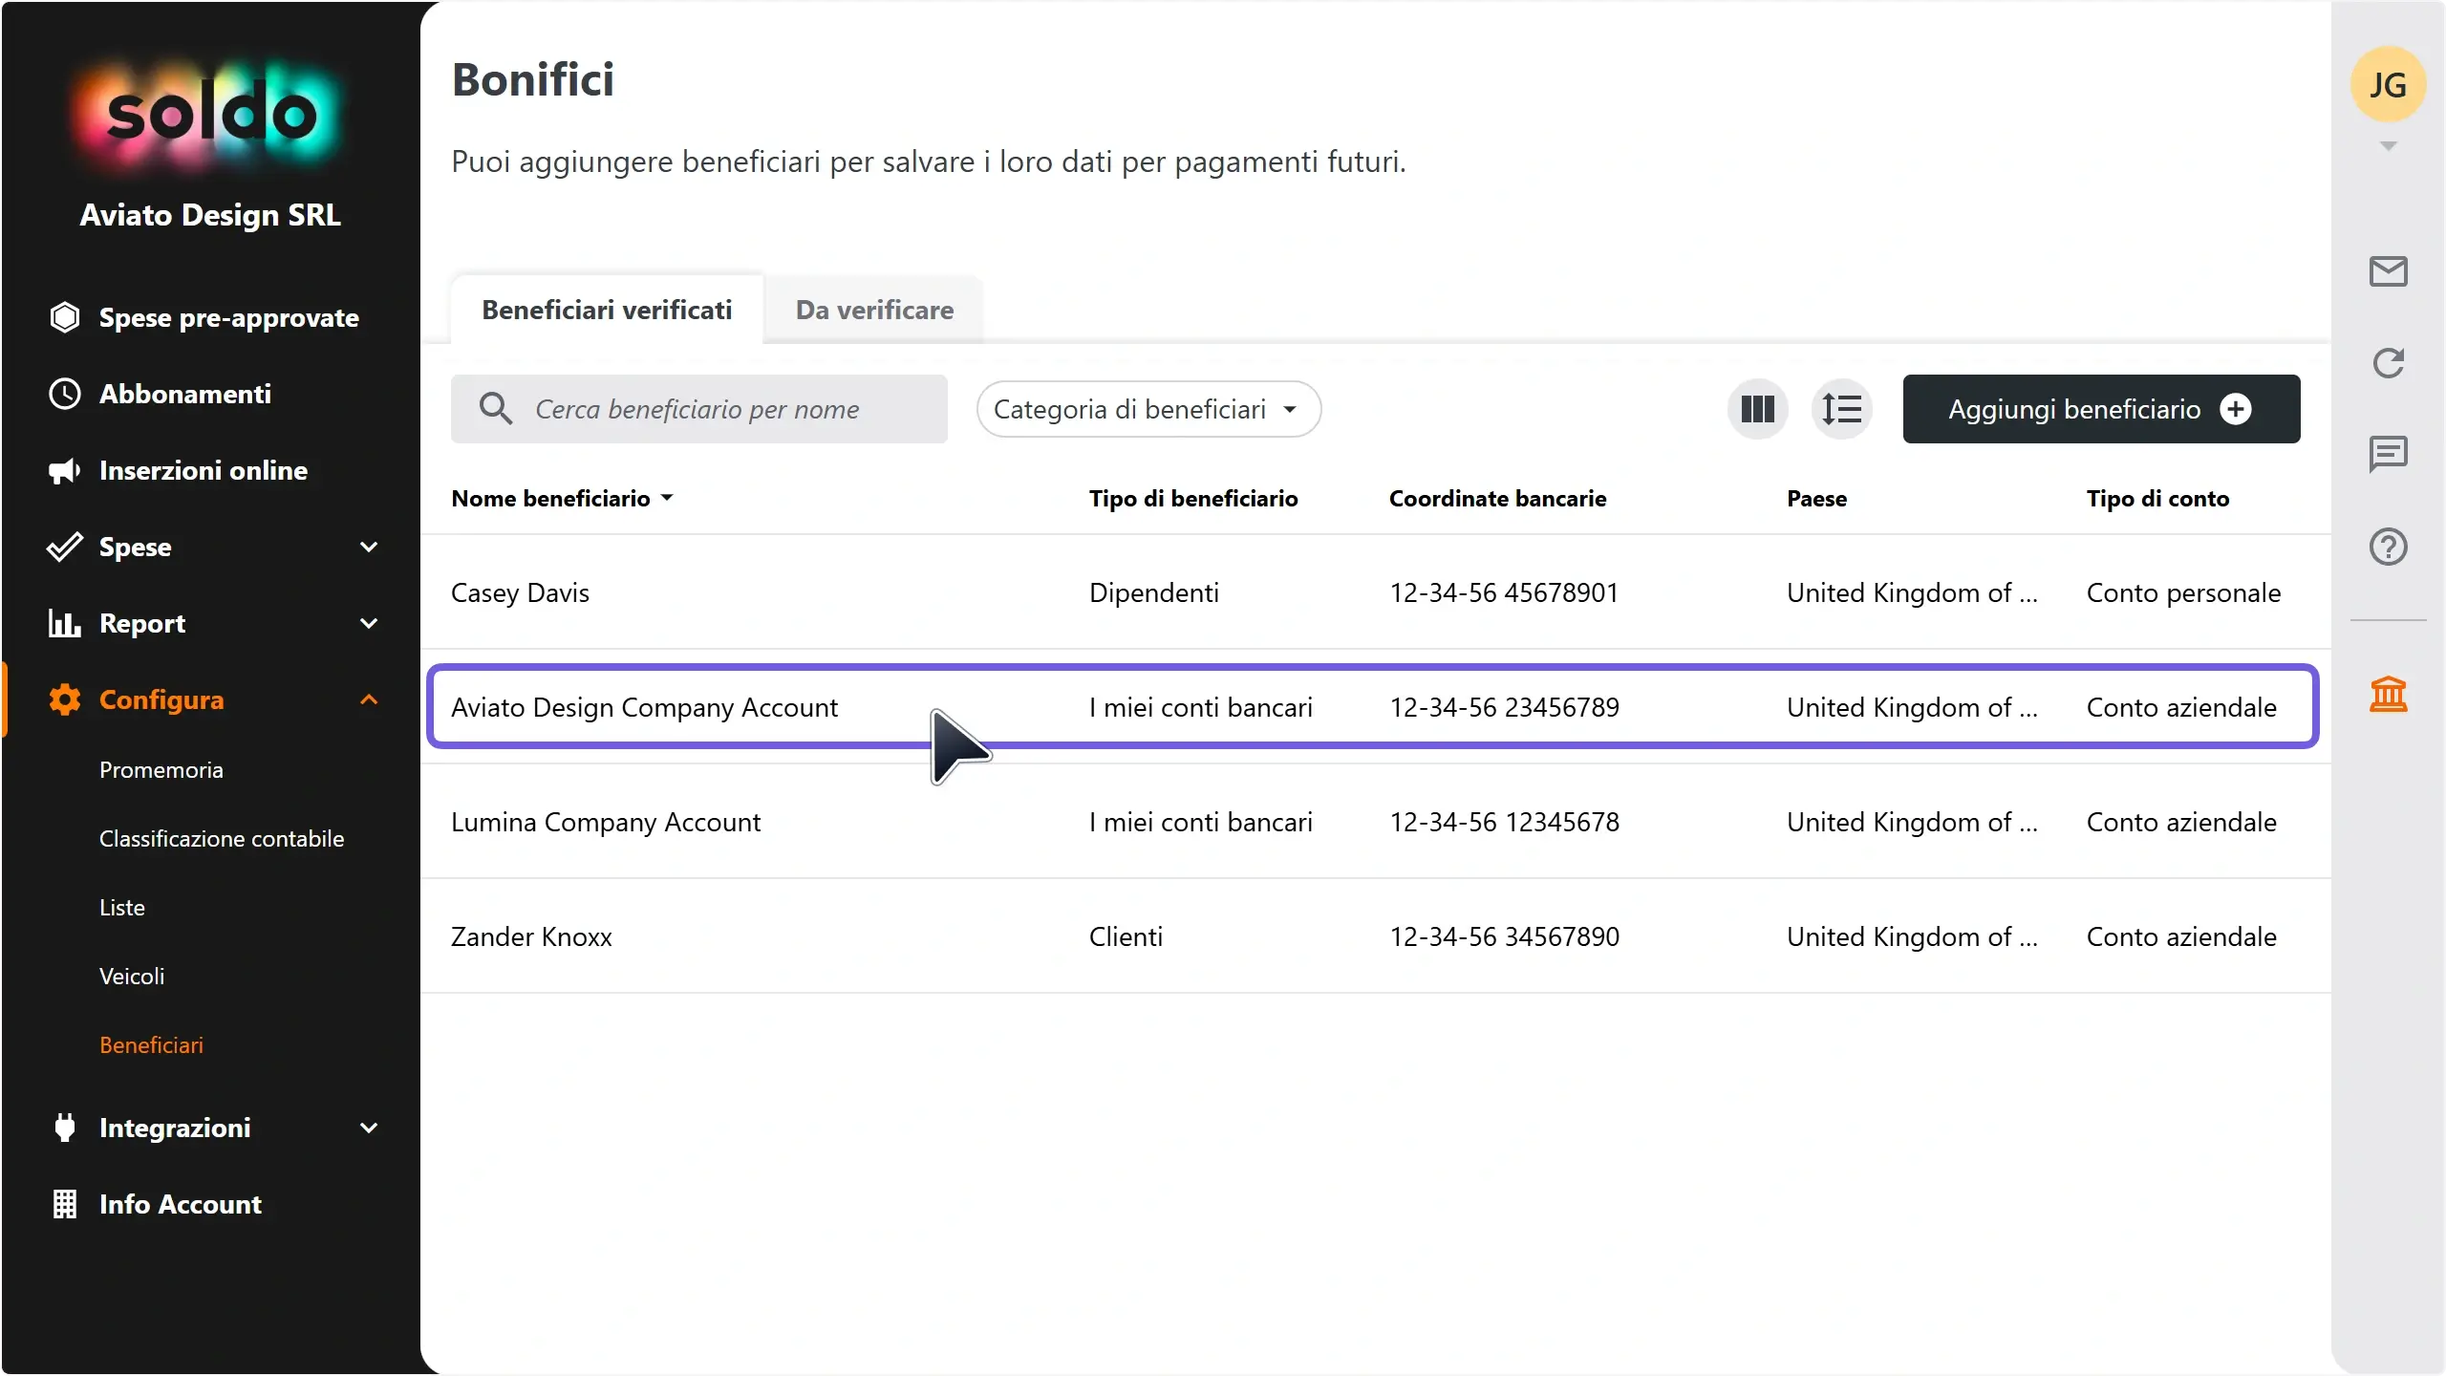Click Lumina's I miei conti bancari cell

pyautogui.click(x=1200, y=822)
